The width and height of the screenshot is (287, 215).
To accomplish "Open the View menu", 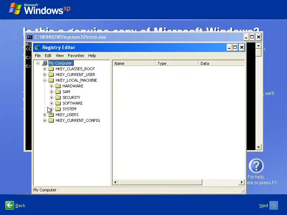I will click(x=60, y=56).
